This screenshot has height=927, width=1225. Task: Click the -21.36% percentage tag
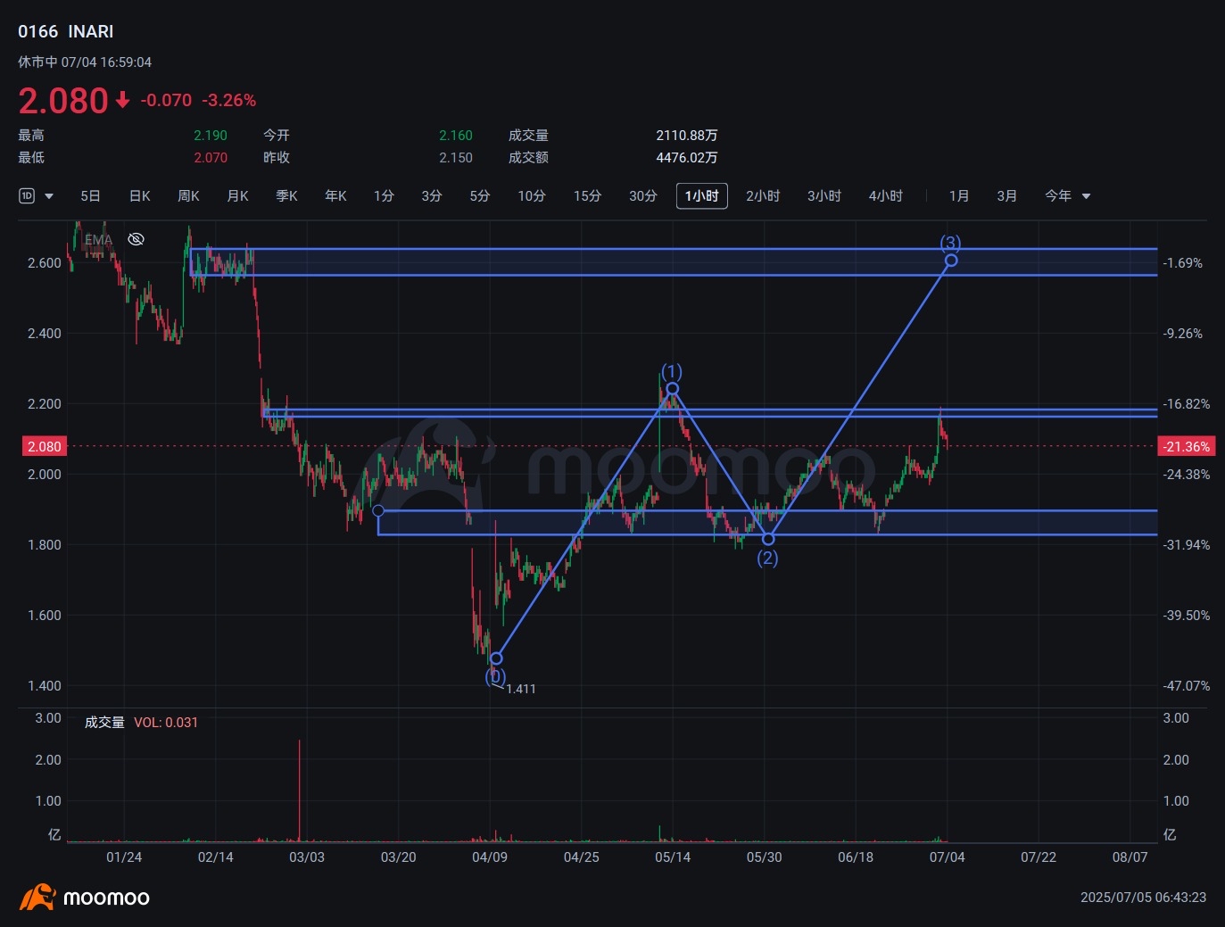1187,446
